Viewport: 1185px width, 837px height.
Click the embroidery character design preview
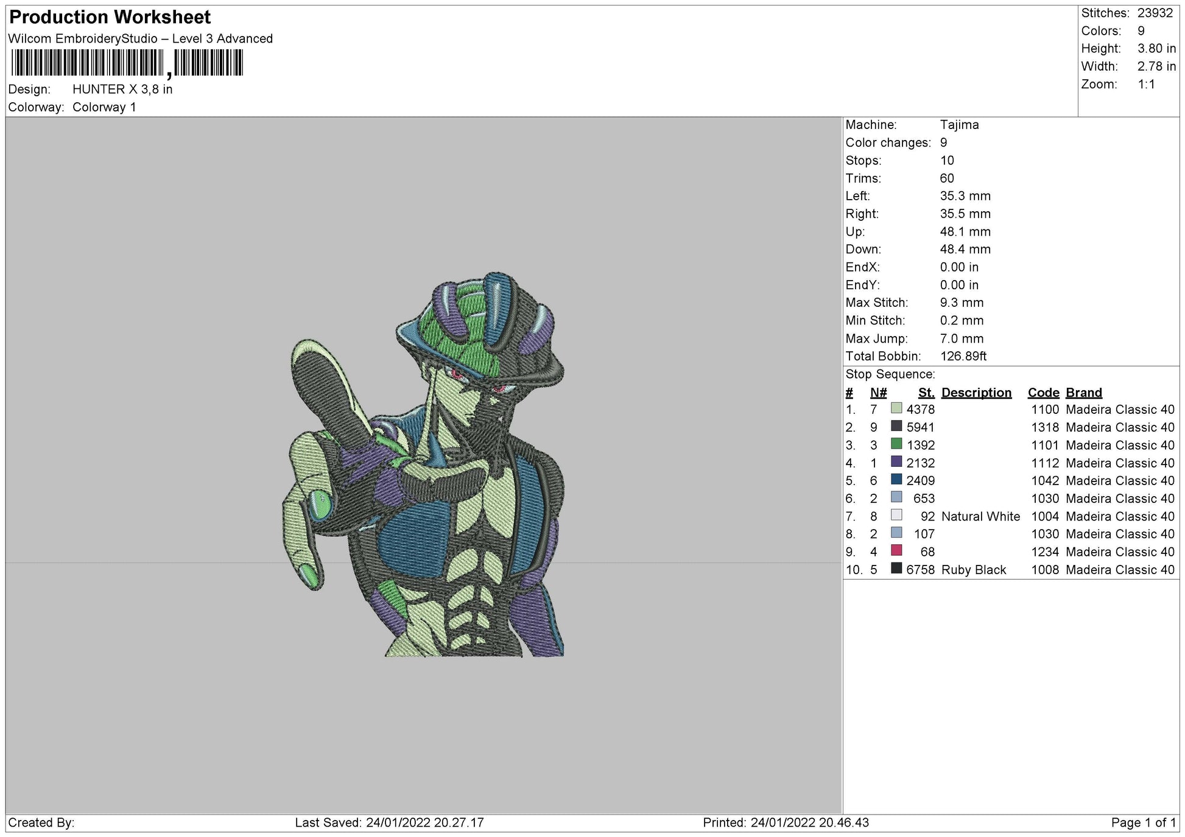coord(424,465)
